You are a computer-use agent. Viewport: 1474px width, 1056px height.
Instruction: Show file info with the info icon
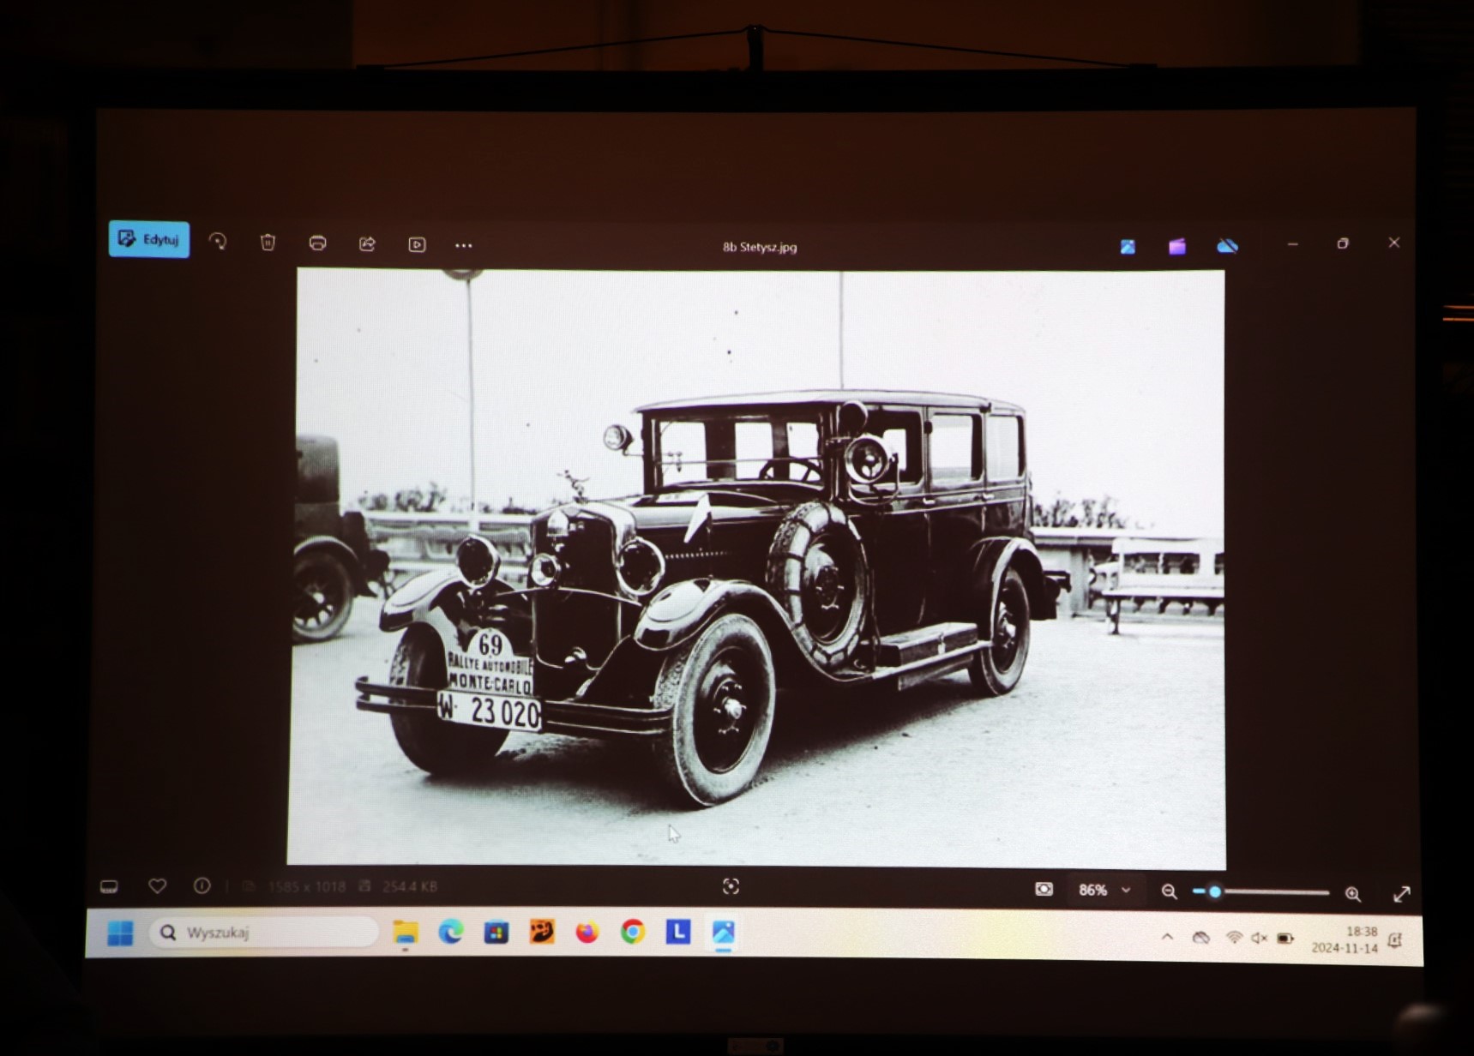[202, 885]
